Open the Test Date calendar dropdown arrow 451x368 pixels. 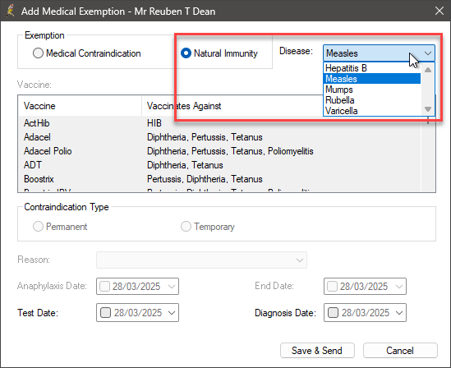click(172, 312)
